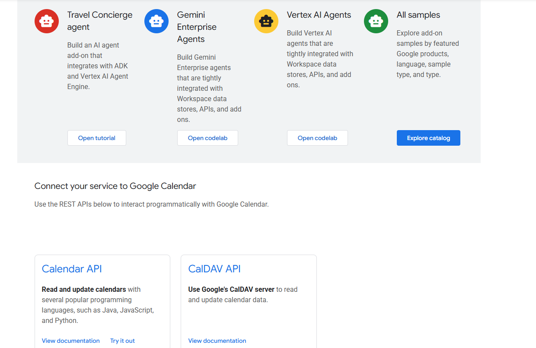
Task: Click the blue Gemini Enterprise Agents icon
Action: point(156,21)
